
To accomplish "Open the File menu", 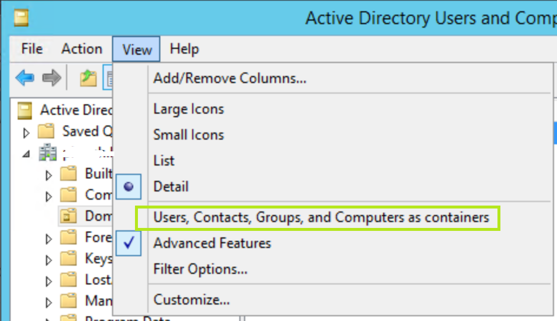I will (x=32, y=49).
